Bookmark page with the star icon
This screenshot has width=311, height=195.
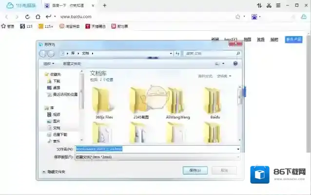coord(237,17)
